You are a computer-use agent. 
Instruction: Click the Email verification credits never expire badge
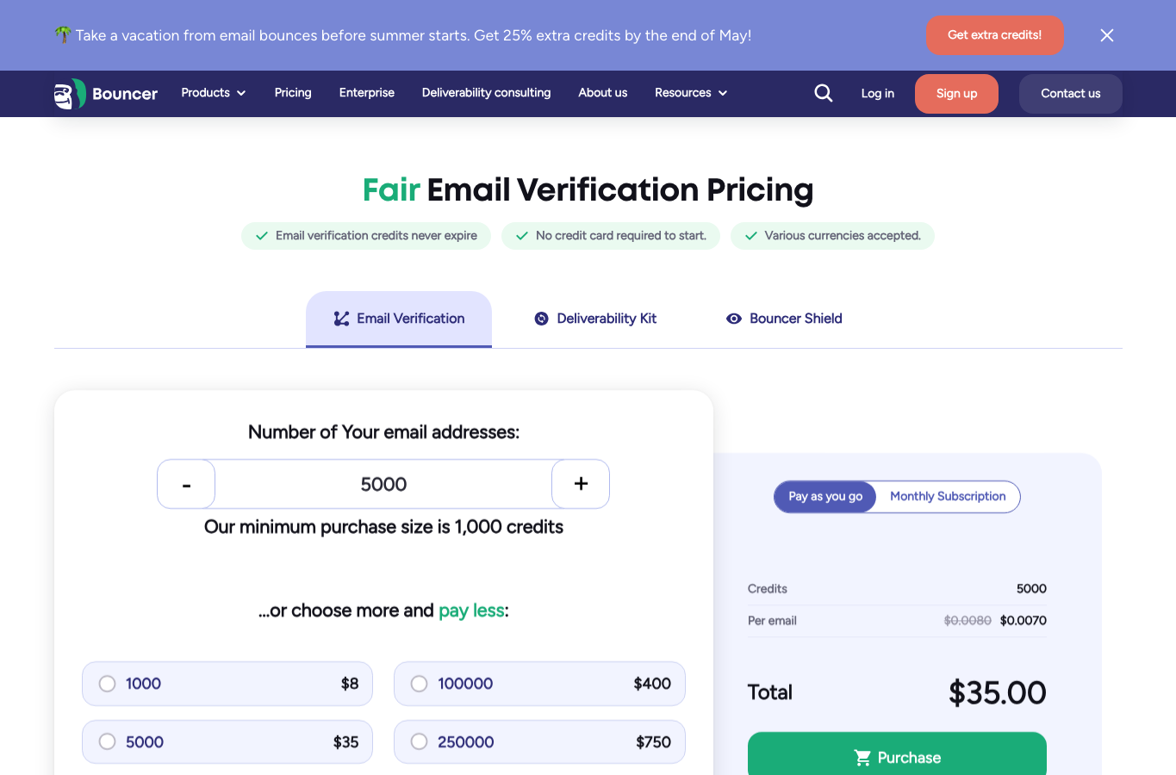(x=366, y=236)
